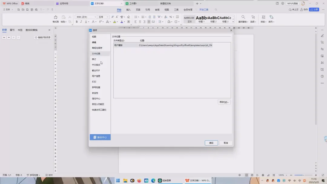Image resolution: width=327 pixels, height=184 pixels.
Task: Click the ribbon search magnifier icon
Action: [216, 10]
